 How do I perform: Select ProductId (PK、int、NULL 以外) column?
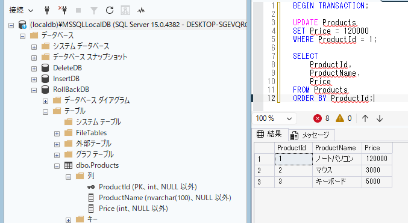coord(148,187)
